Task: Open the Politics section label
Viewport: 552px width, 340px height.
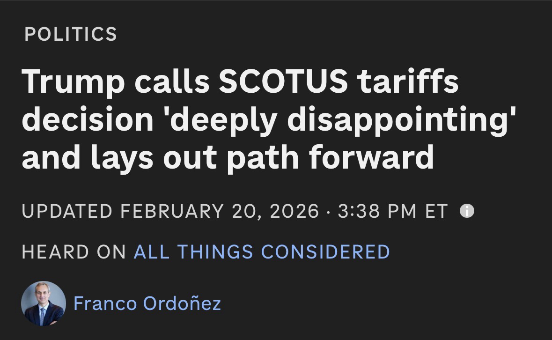Action: coord(70,34)
